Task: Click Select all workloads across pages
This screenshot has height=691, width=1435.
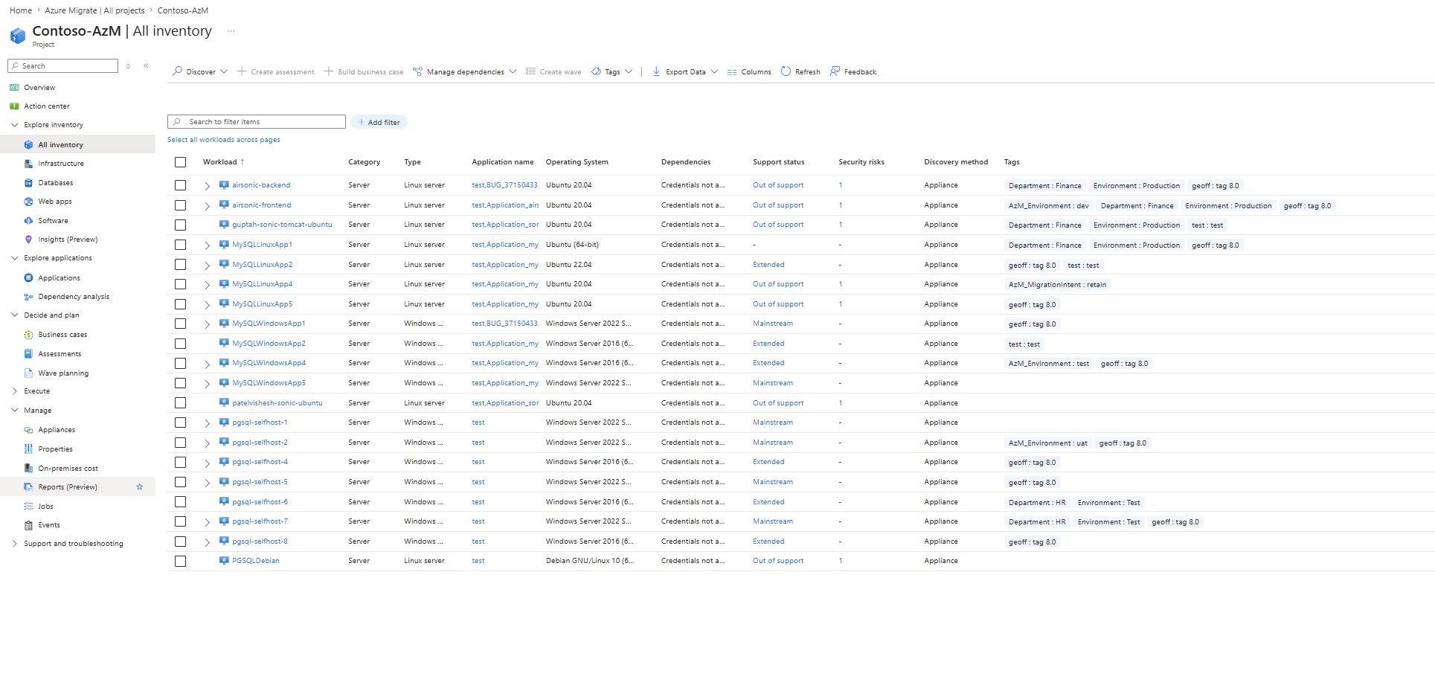Action: tap(224, 140)
